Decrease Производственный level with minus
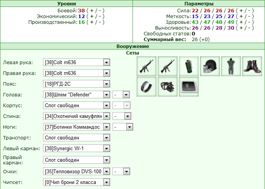 click(x=100, y=22)
